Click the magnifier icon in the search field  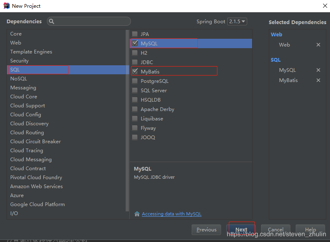tap(51, 21)
